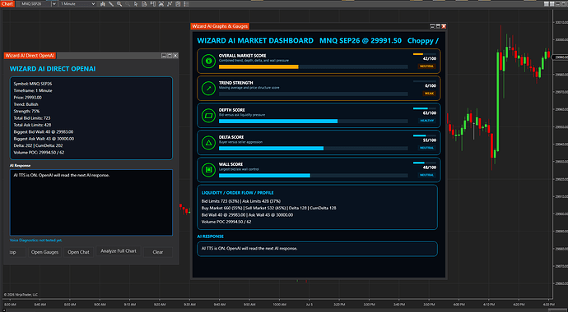Click the Delta Score triangle icon
Image resolution: width=568 pixels, height=312 pixels.
208,143
